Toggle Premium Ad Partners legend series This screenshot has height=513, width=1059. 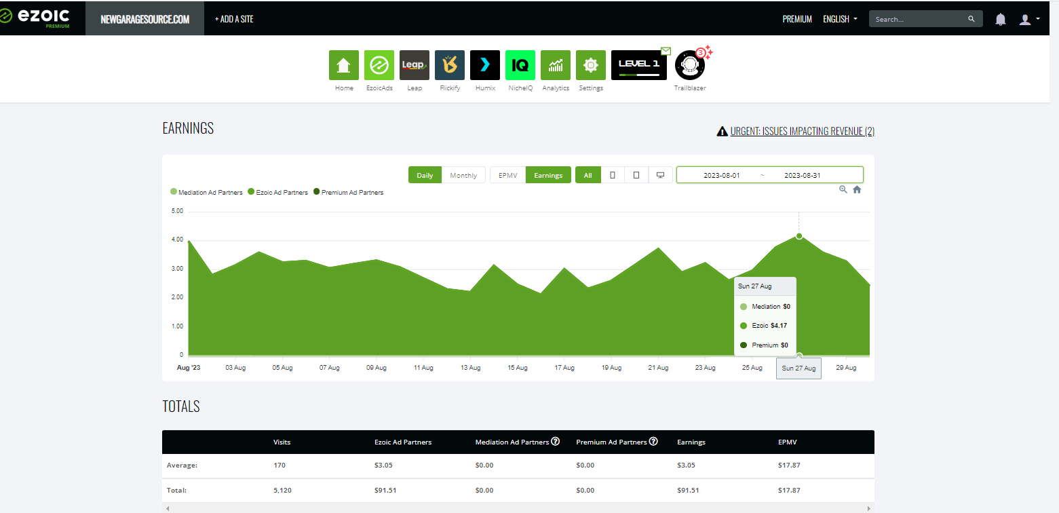coord(348,193)
